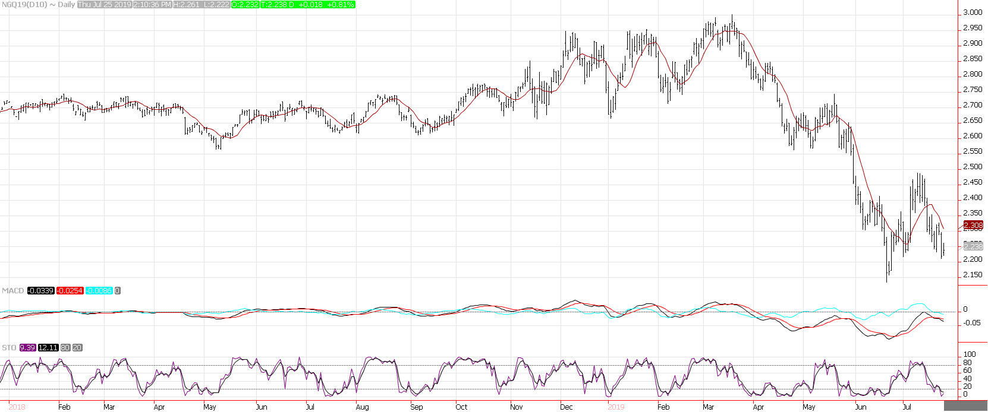Click the black MACD value -0.0339 badge
The width and height of the screenshot is (988, 412).
pyautogui.click(x=40, y=291)
